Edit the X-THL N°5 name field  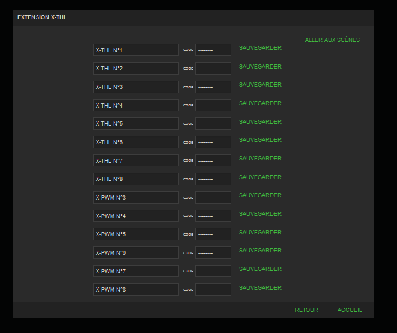click(136, 123)
